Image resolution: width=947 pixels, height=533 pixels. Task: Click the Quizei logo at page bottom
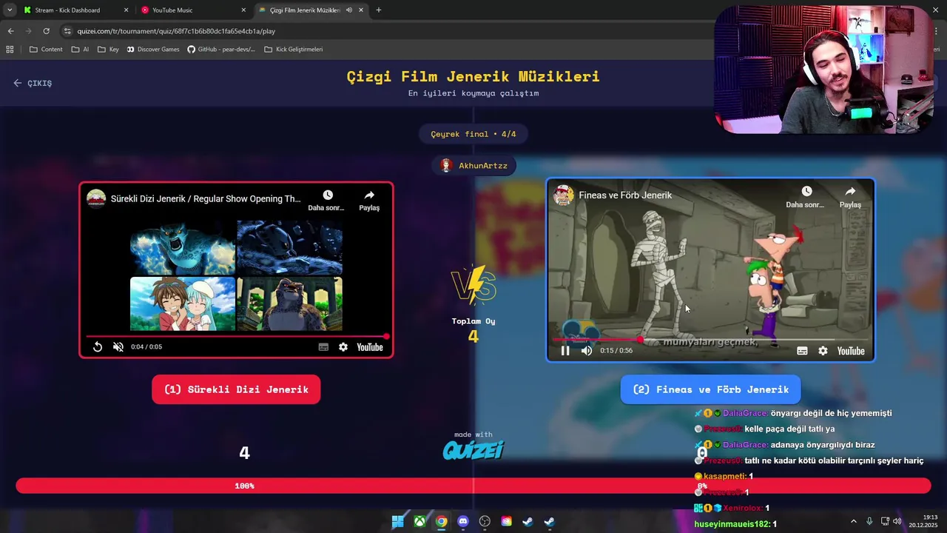pos(473,450)
